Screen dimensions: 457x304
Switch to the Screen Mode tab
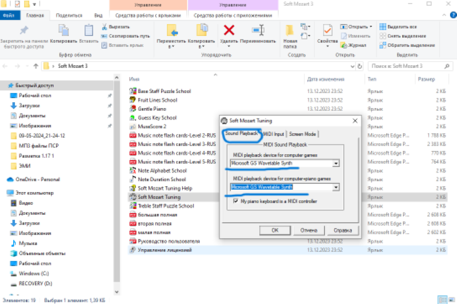tap(303, 134)
